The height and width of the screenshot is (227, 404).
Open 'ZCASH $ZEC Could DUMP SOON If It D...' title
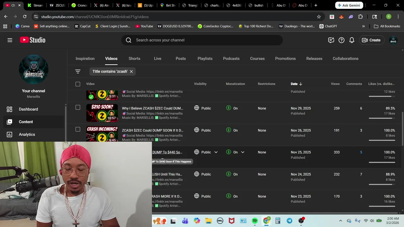pos(152,130)
